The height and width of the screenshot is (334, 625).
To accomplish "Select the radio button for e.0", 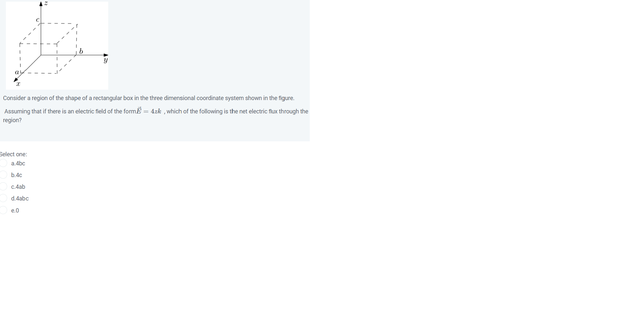I will click(x=3, y=210).
